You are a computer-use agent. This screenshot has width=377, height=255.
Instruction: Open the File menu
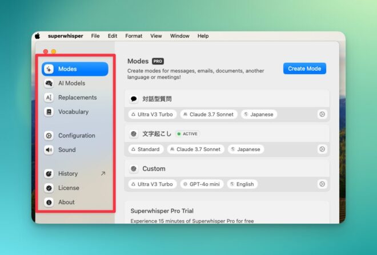tap(95, 36)
